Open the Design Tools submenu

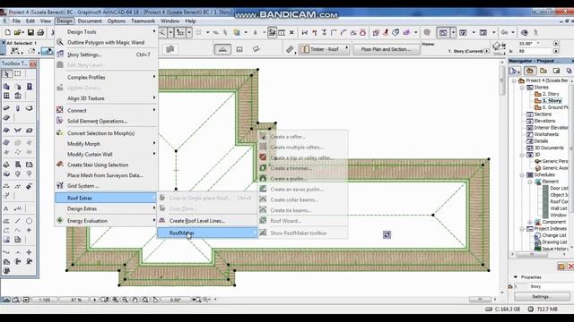point(106,32)
